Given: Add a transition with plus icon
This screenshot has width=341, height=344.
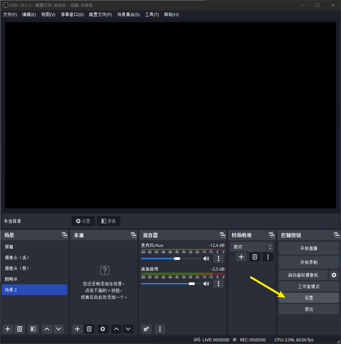Looking at the screenshot, I should (x=241, y=257).
